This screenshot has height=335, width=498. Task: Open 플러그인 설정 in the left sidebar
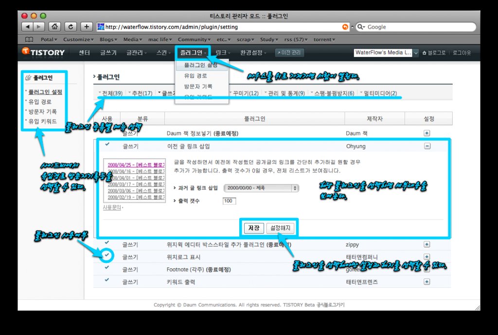coord(45,92)
